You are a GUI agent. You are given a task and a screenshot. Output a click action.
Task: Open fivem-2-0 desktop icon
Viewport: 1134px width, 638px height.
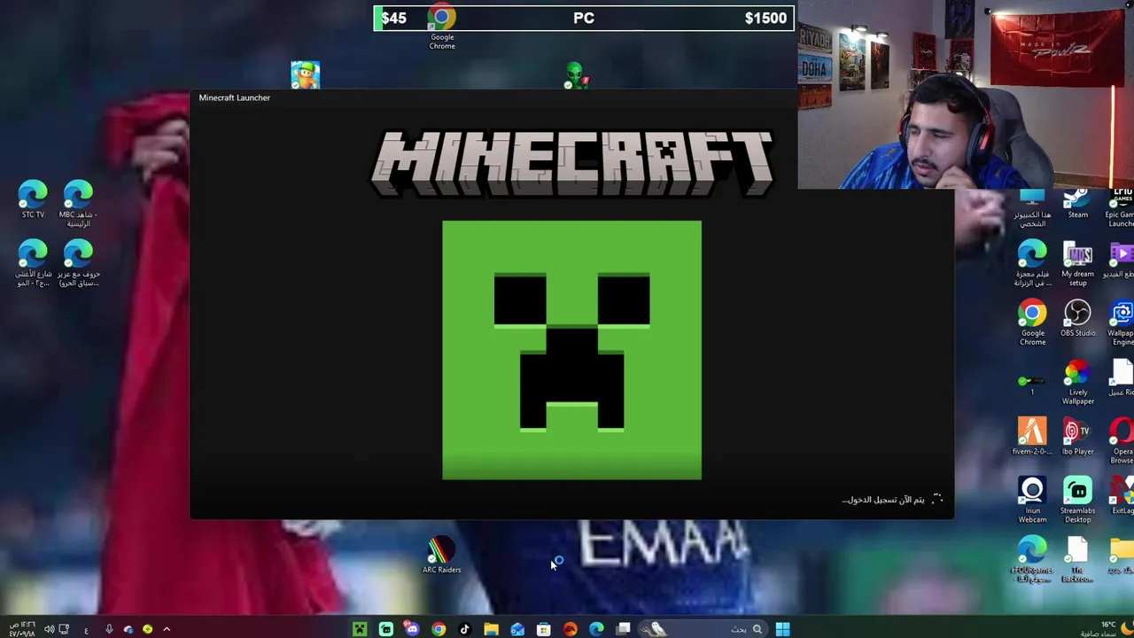(x=1032, y=436)
